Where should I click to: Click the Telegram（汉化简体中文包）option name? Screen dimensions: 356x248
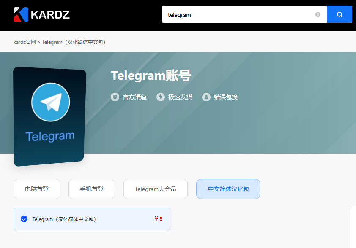coord(64,219)
